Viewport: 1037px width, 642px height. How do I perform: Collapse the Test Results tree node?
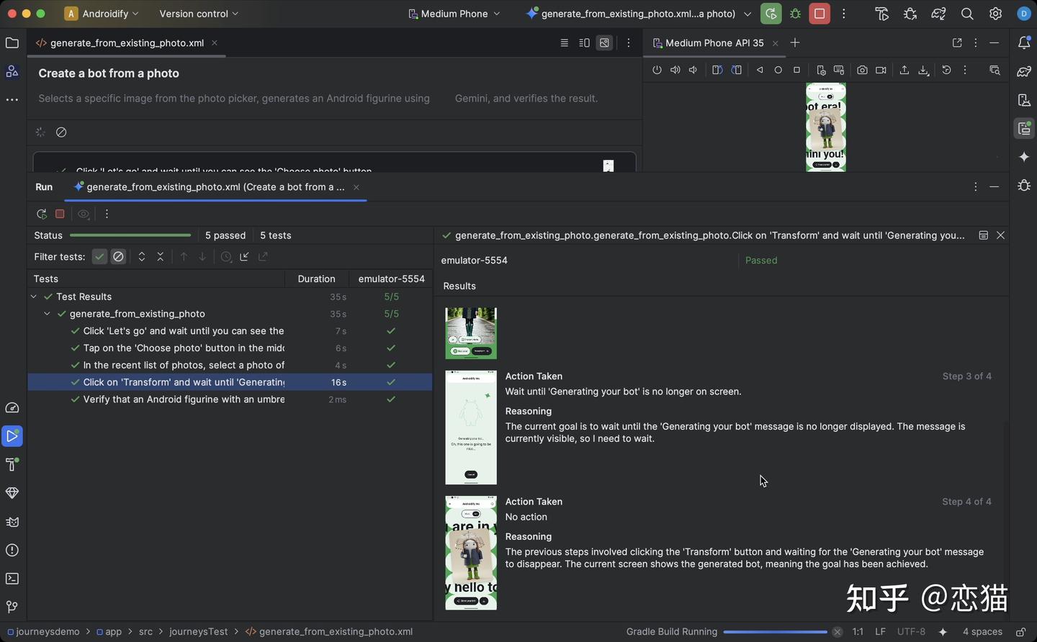coord(33,296)
